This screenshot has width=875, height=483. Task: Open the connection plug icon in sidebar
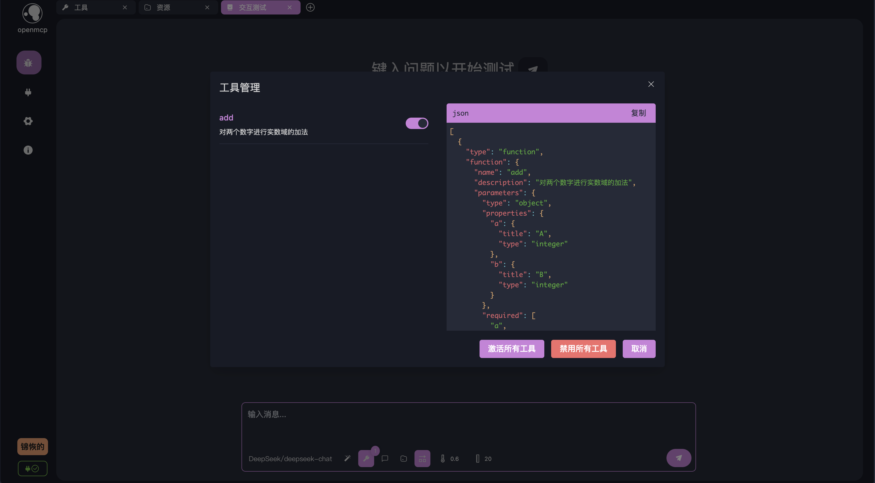click(x=28, y=92)
